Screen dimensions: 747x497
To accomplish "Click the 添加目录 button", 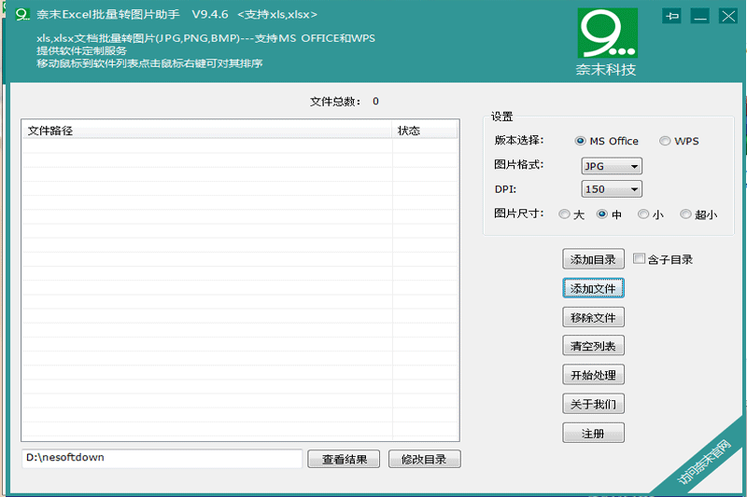I will 593,259.
